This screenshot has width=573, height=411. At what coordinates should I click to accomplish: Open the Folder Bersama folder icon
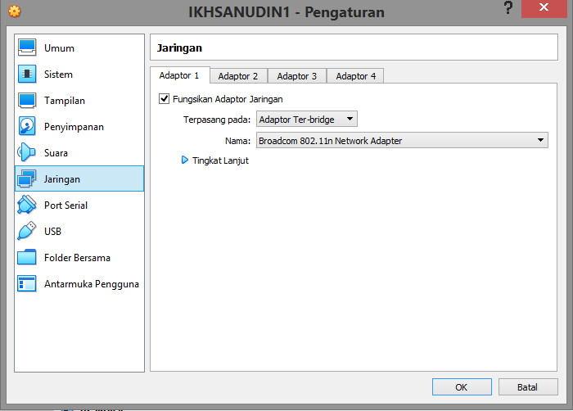tap(27, 258)
